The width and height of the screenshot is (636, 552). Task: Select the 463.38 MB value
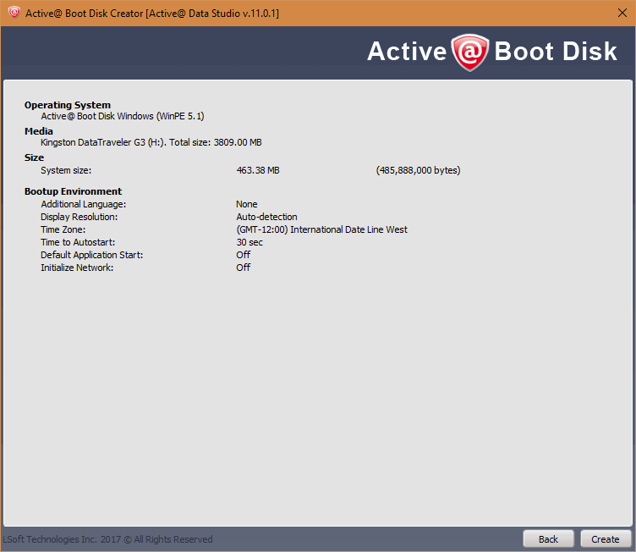tap(258, 170)
